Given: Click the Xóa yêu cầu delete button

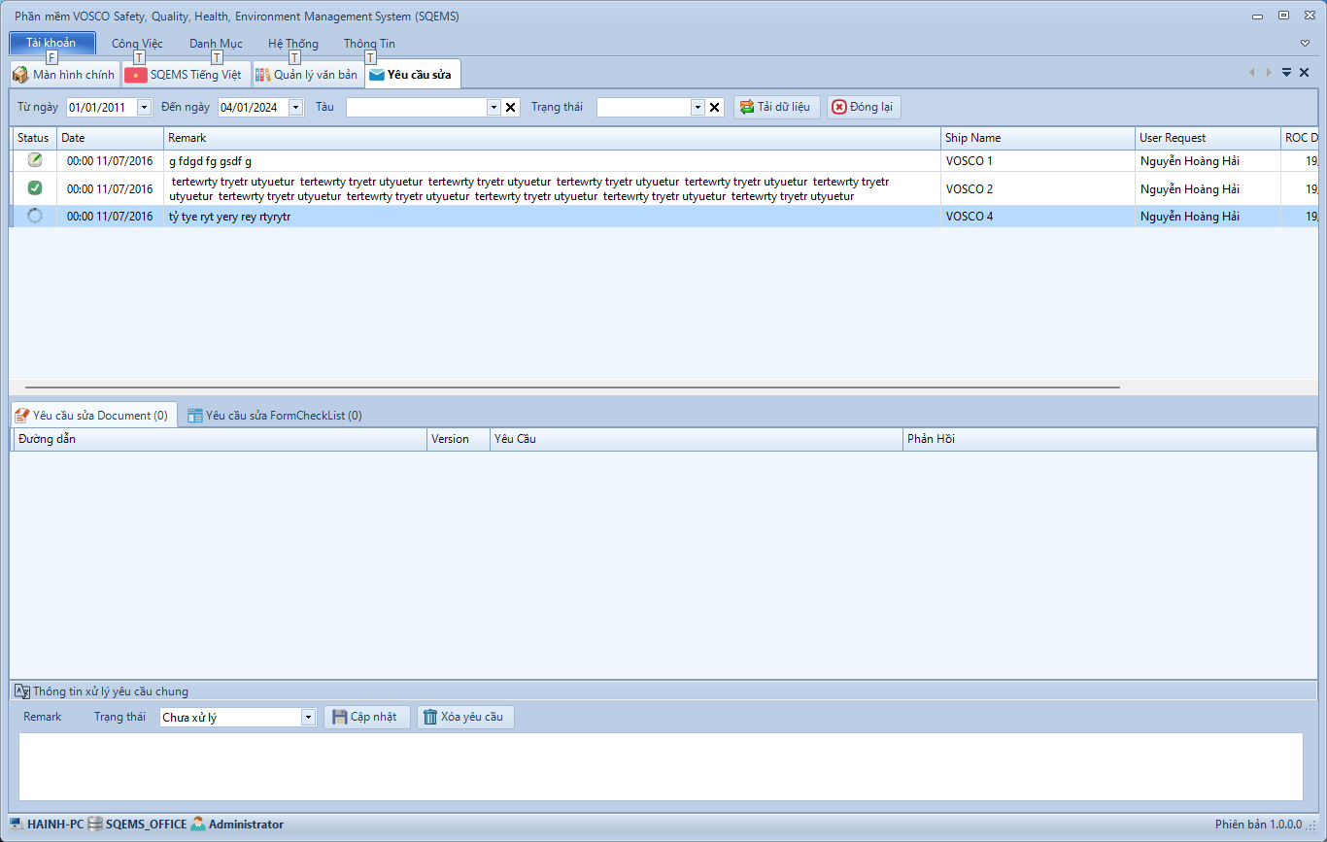Looking at the screenshot, I should pos(464,717).
